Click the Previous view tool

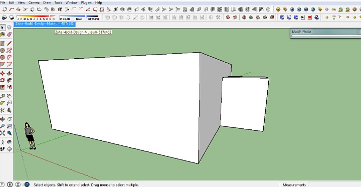pos(9,133)
